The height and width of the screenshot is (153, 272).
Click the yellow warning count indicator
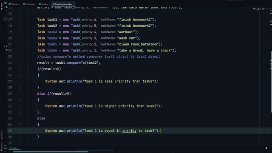tap(259, 8)
